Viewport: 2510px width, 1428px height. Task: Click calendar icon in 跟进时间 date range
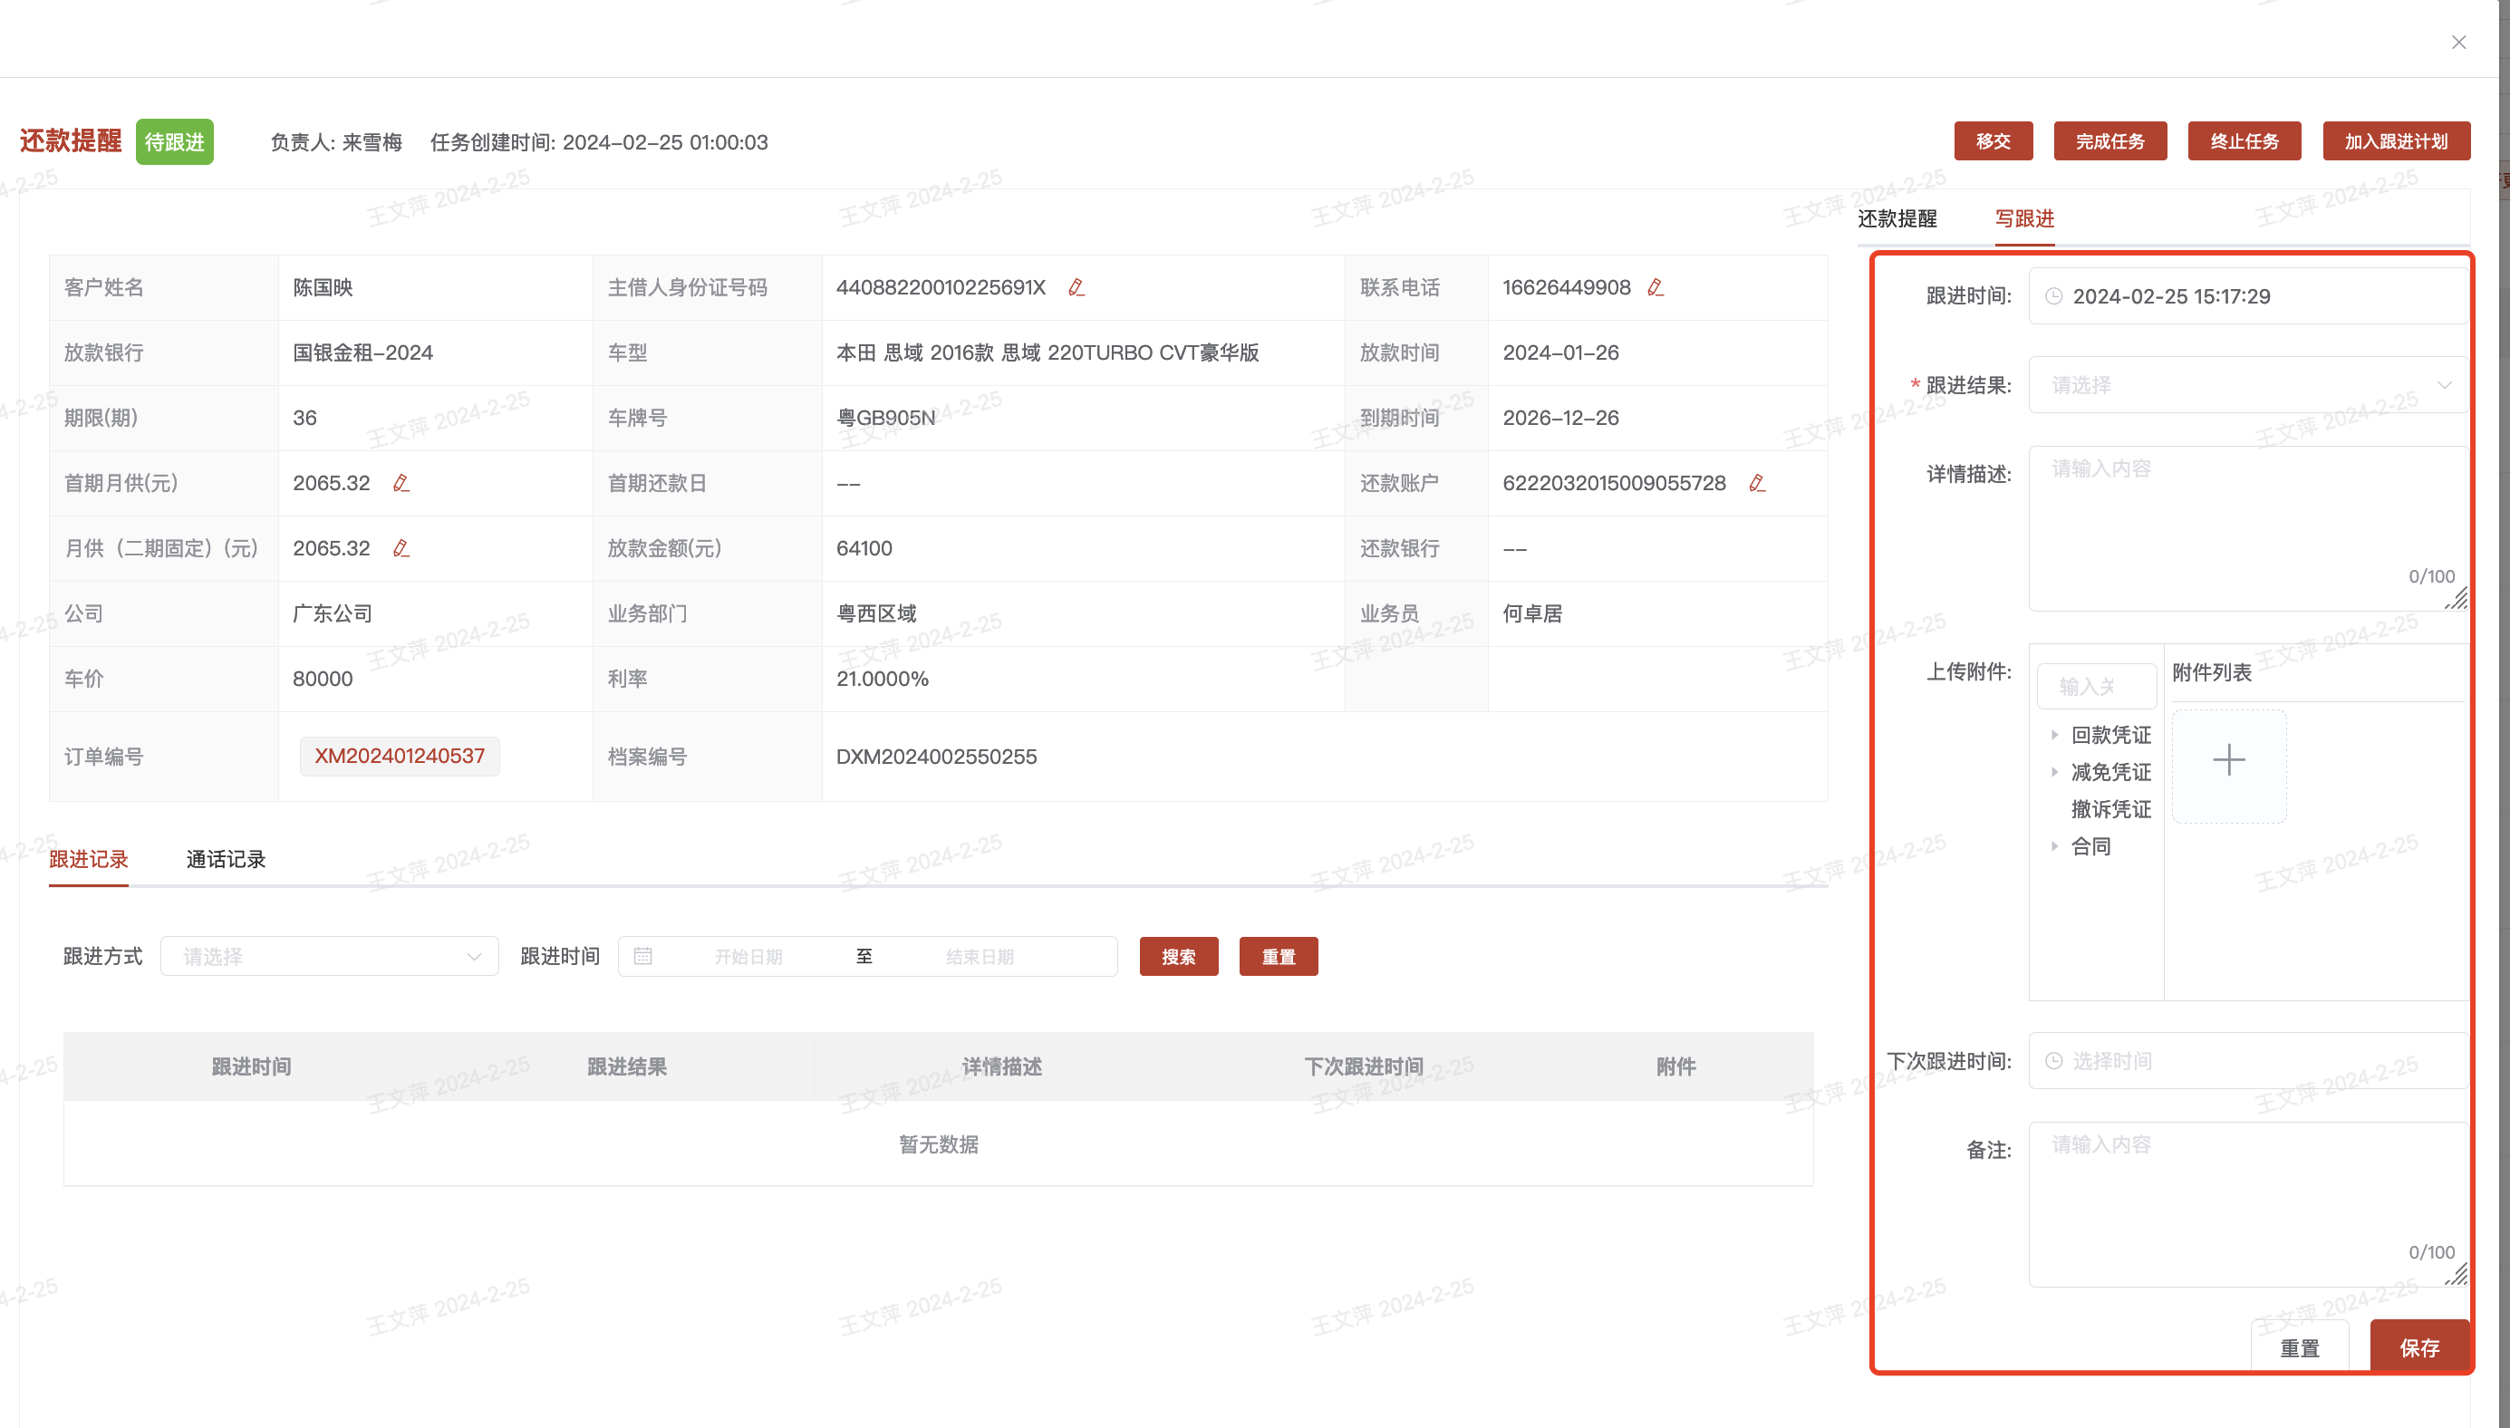pyautogui.click(x=642, y=956)
